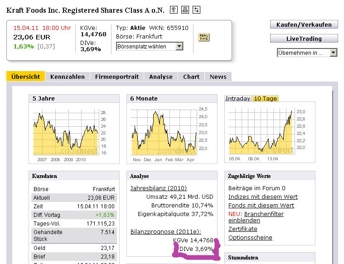Click Bruttorendite 10,74% text

click(x=182, y=205)
